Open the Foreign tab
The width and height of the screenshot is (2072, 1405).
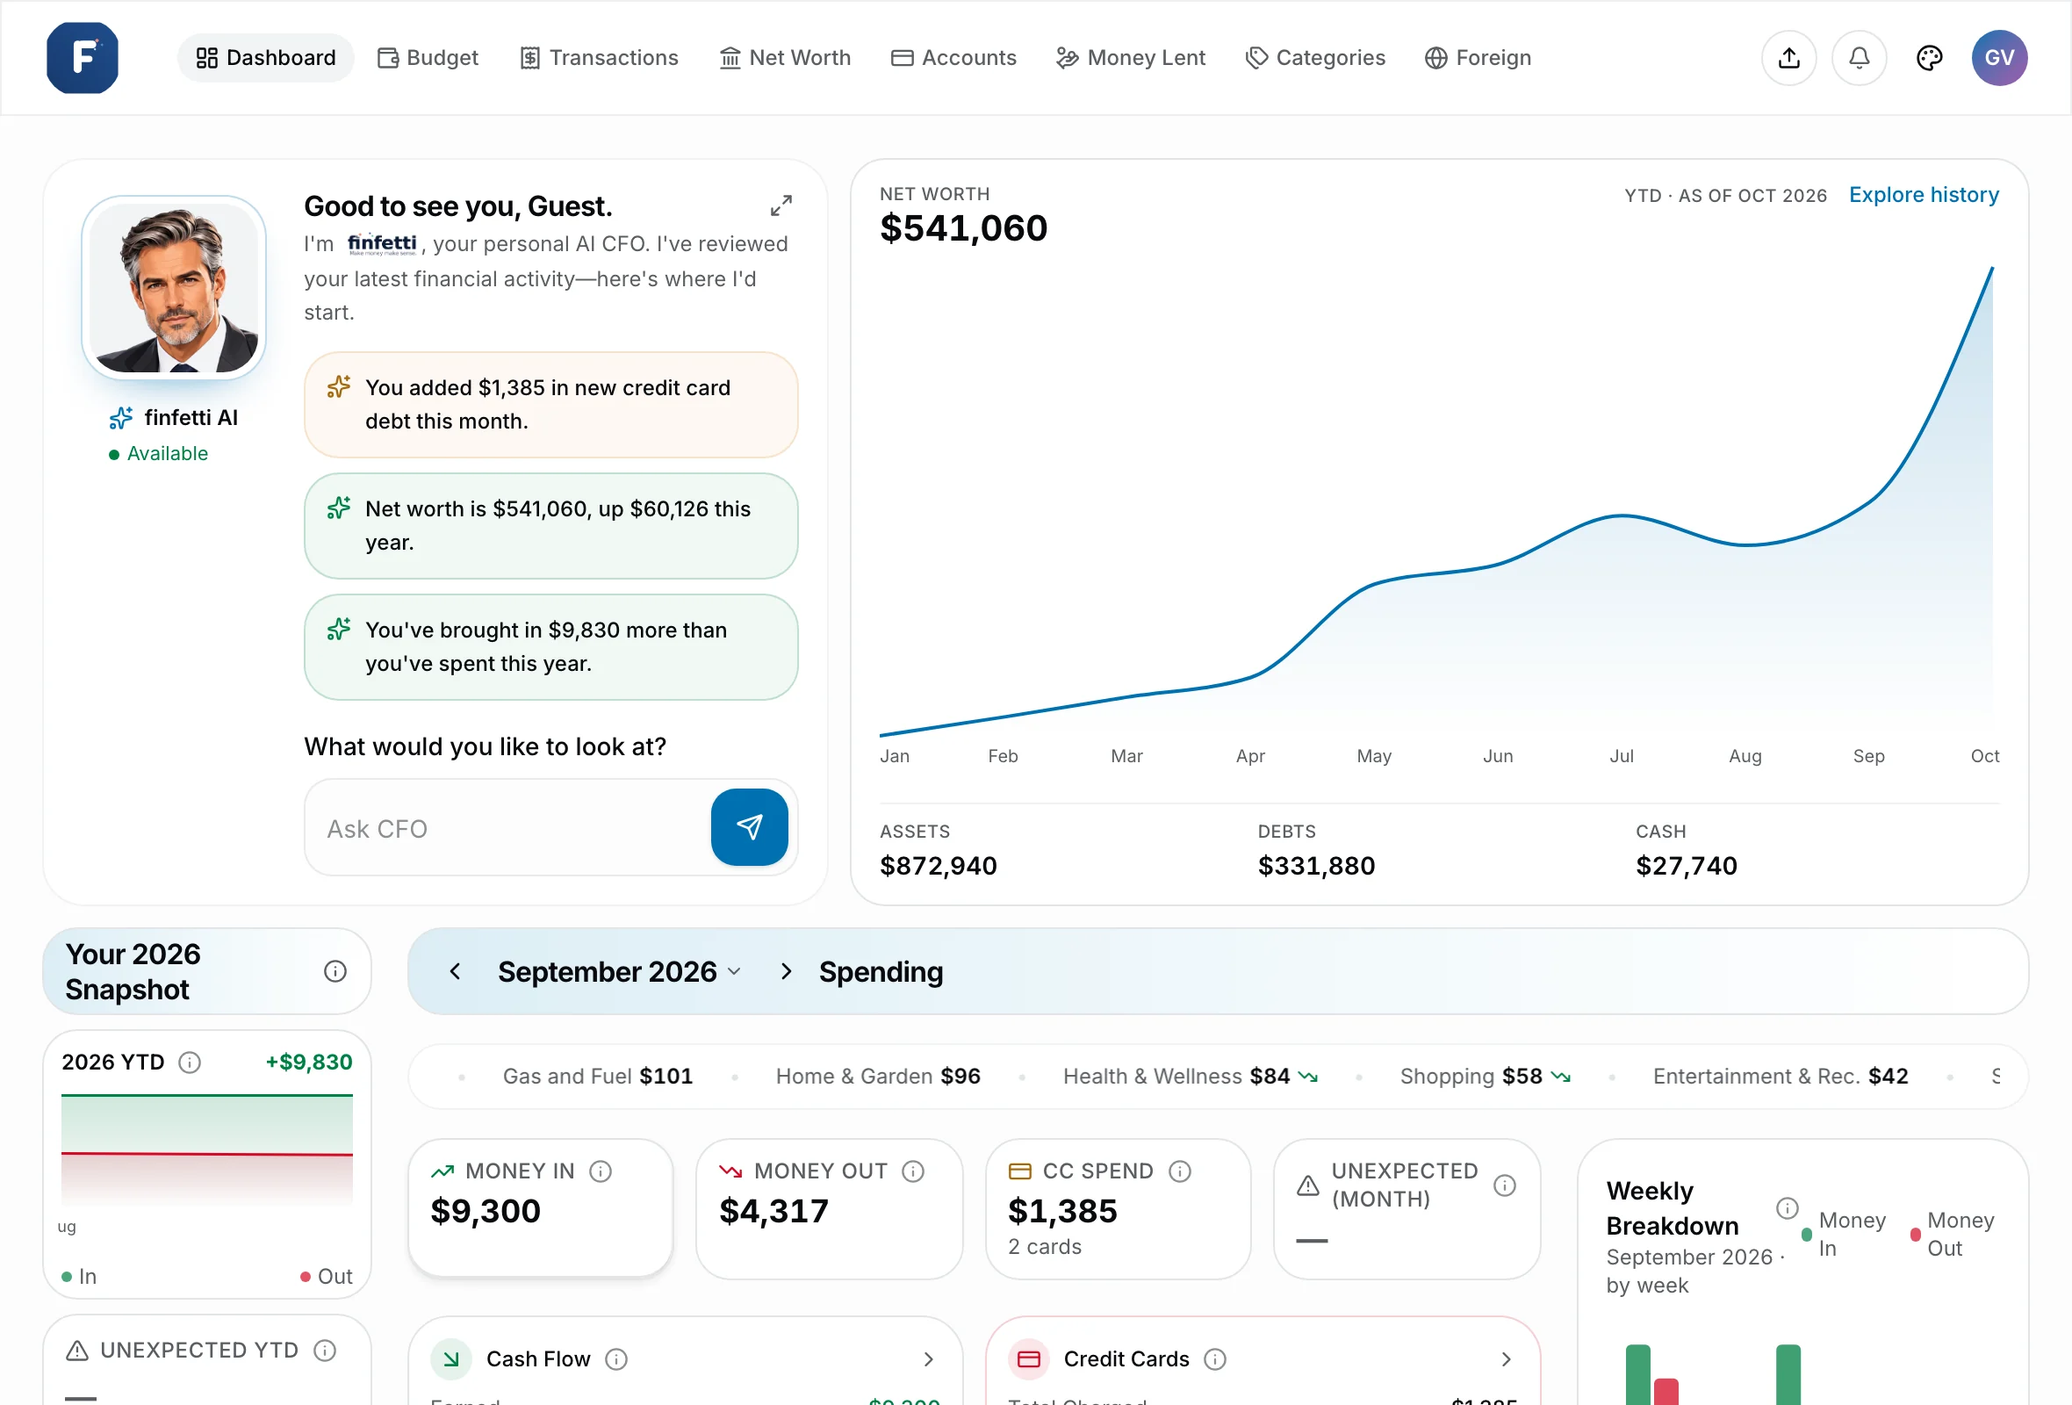point(1478,58)
